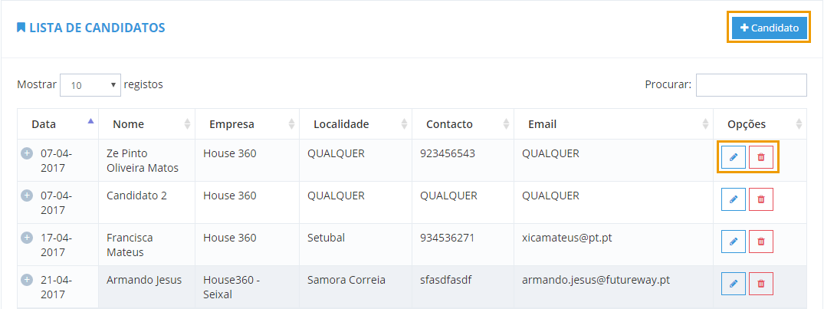Edit Francisca Mateus record pencil icon
This screenshot has width=824, height=309.
(x=734, y=242)
